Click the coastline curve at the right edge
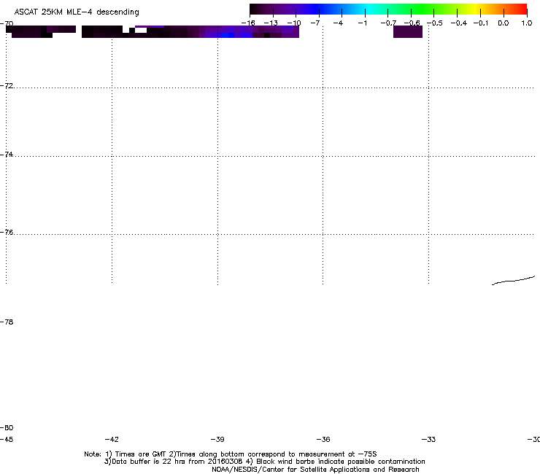The image size is (540, 474). (513, 281)
